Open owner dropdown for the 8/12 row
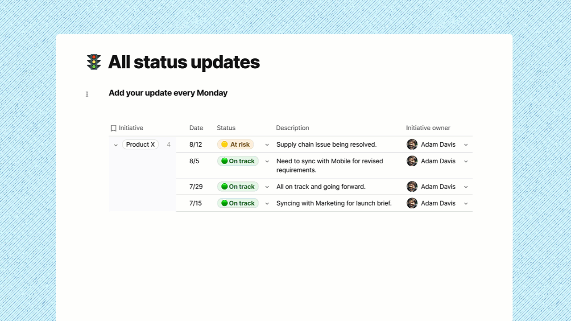Image resolution: width=571 pixels, height=321 pixels. [466, 145]
